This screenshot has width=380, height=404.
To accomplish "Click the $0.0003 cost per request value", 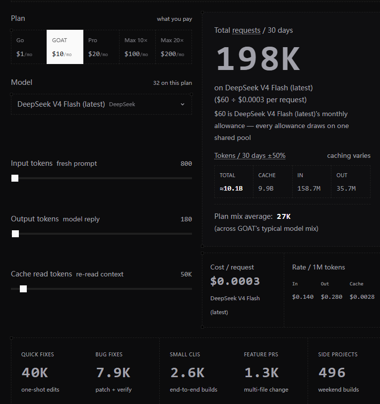I will click(x=235, y=281).
